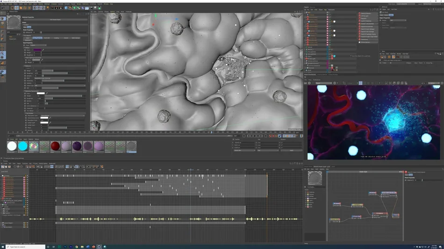This screenshot has height=249, width=444.
Task: Click the coordinate system icon after Z
Action: (48, 8)
